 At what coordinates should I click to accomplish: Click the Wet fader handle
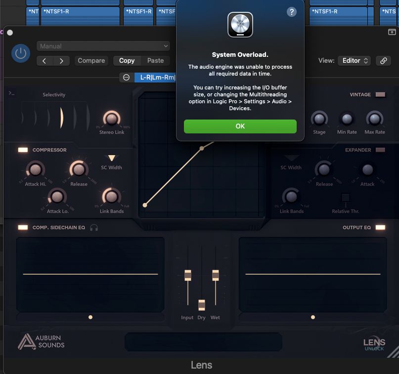point(215,275)
